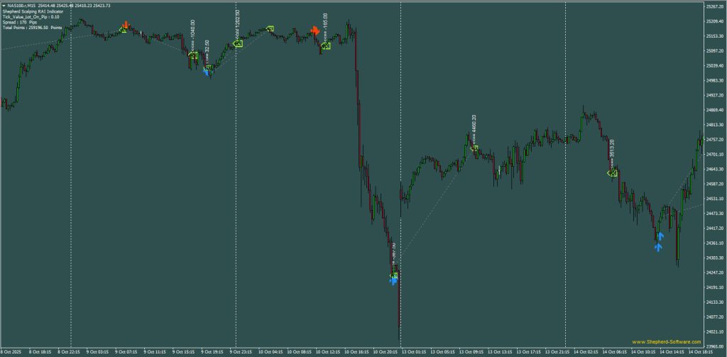The width and height of the screenshot is (727, 357).
Task: Click the unlabeled close marker near 10 Oct 04:15
Action: click(x=270, y=29)
